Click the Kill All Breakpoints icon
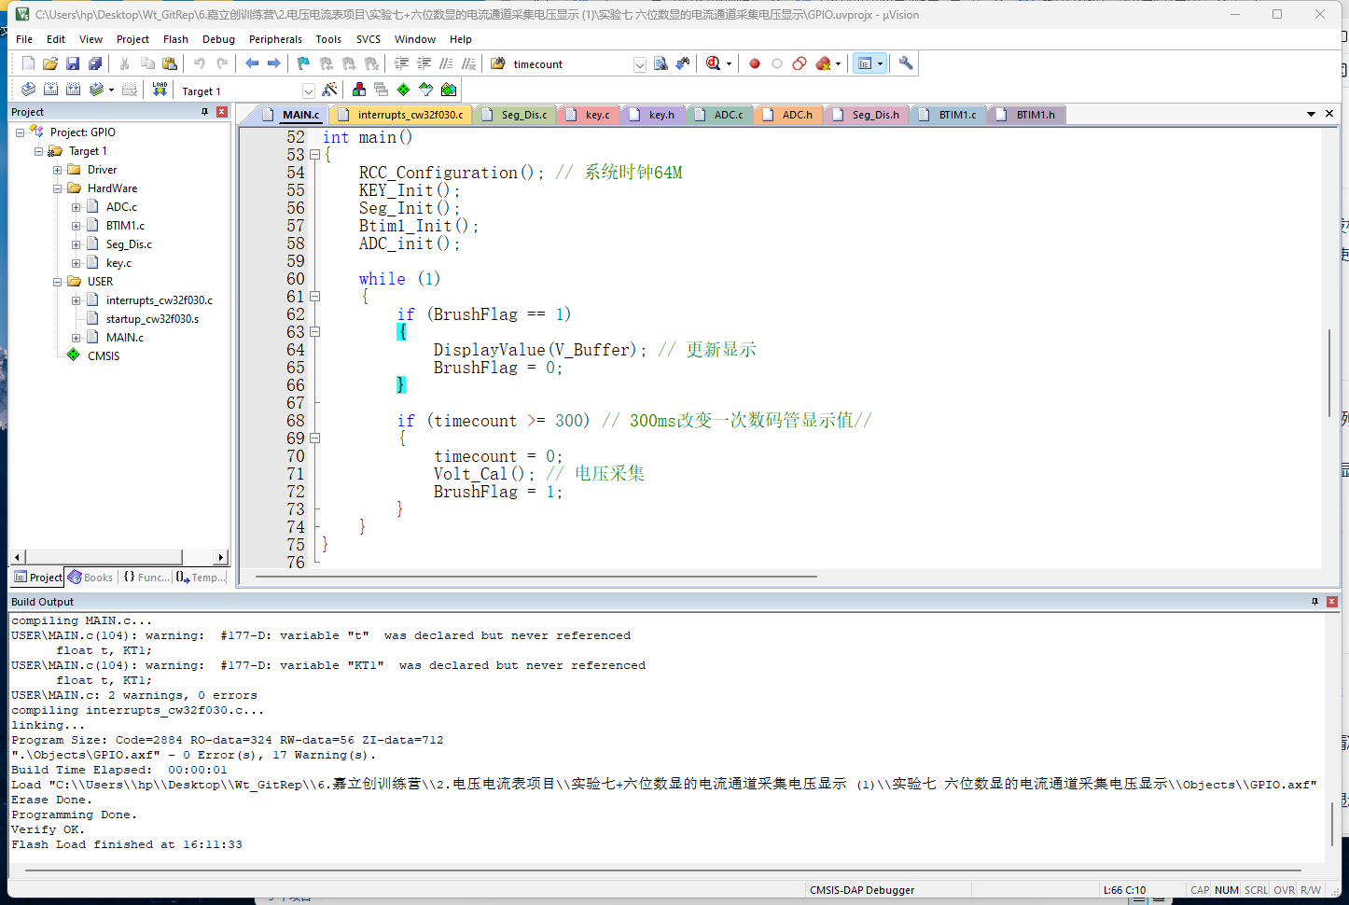 point(823,63)
